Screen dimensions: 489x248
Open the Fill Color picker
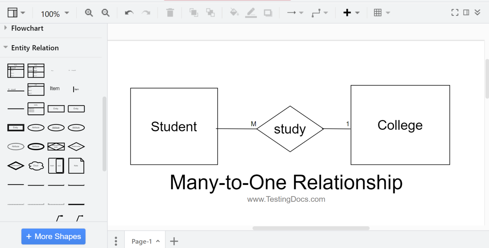(x=234, y=12)
